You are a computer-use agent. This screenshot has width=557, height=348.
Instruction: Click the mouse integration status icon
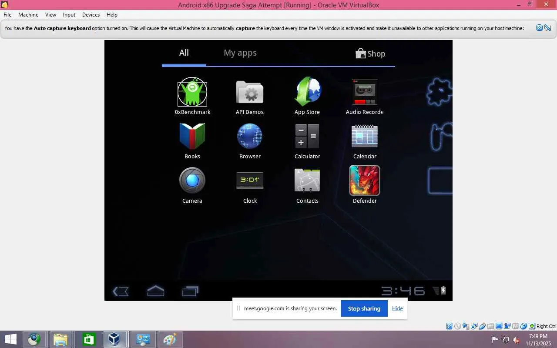click(x=524, y=326)
